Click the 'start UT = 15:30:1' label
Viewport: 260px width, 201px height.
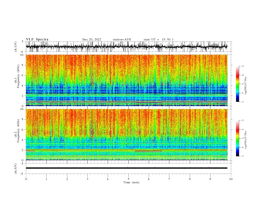159,39
